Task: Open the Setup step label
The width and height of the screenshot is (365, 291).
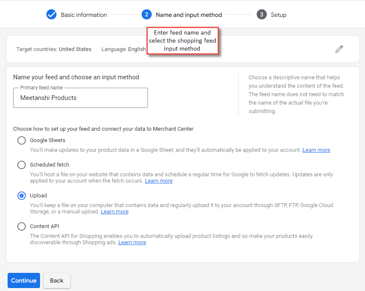Action: [x=279, y=15]
